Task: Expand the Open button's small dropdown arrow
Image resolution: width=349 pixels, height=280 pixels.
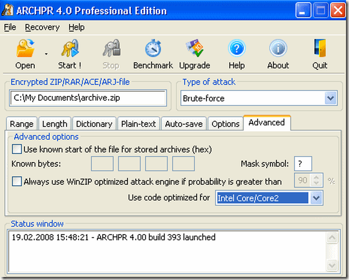Action: [46, 54]
